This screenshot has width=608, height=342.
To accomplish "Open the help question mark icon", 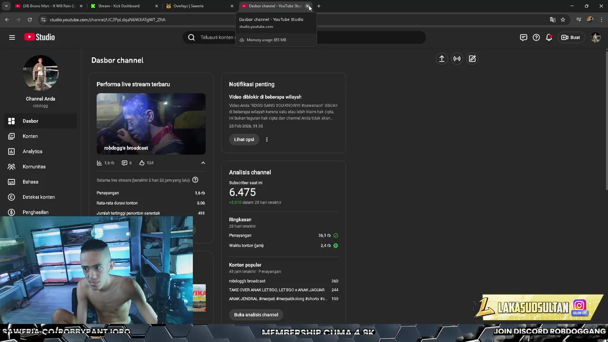I will pyautogui.click(x=536, y=38).
